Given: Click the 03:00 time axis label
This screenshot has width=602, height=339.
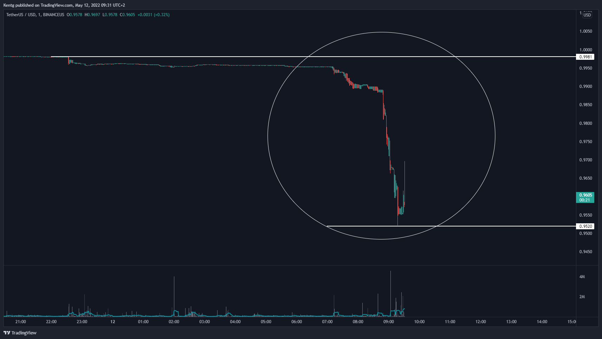Looking at the screenshot, I should (x=205, y=322).
